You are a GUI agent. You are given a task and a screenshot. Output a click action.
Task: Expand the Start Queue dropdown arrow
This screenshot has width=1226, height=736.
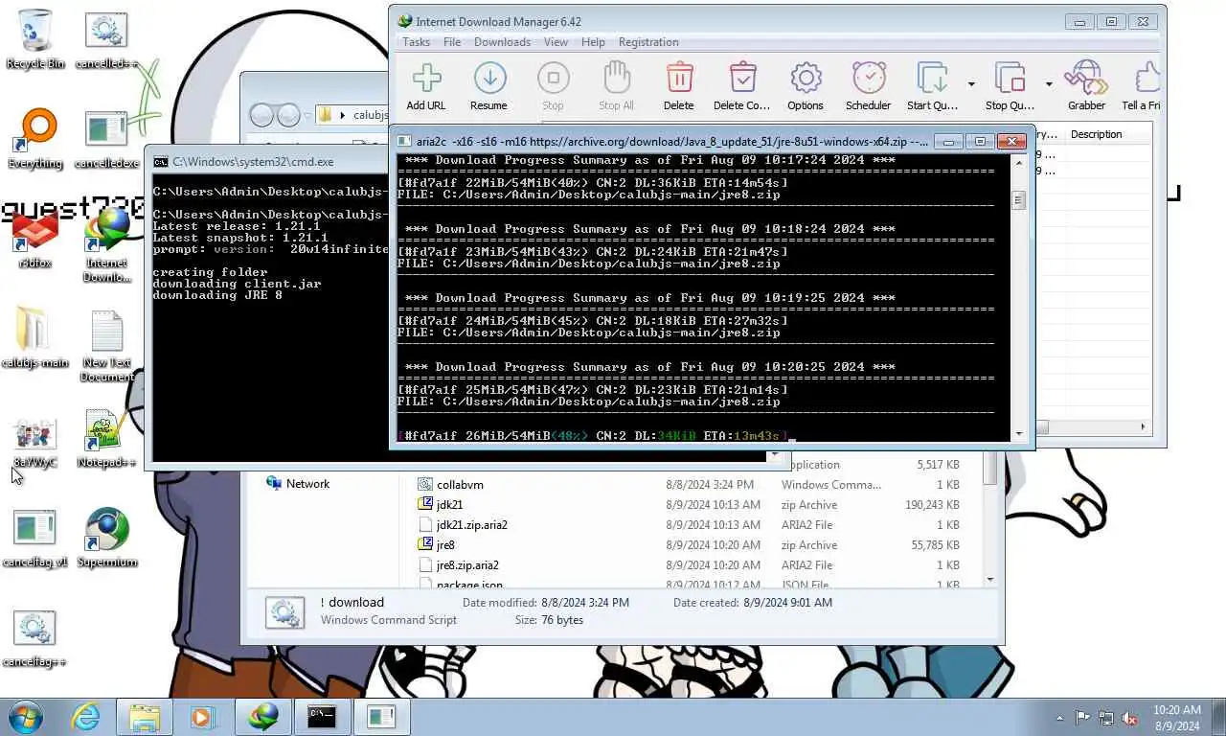point(971,84)
